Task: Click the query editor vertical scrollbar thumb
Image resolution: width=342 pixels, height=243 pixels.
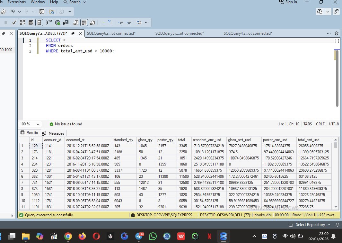Action: 337,79
